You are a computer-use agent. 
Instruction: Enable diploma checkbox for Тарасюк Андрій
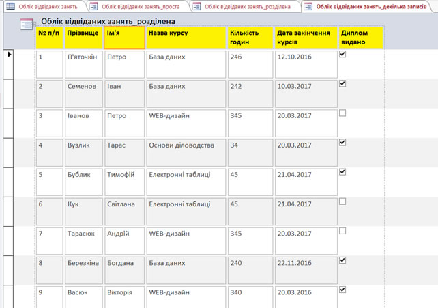(x=342, y=231)
